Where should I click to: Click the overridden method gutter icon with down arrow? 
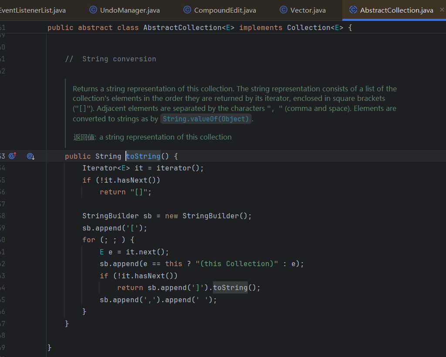tap(30, 156)
